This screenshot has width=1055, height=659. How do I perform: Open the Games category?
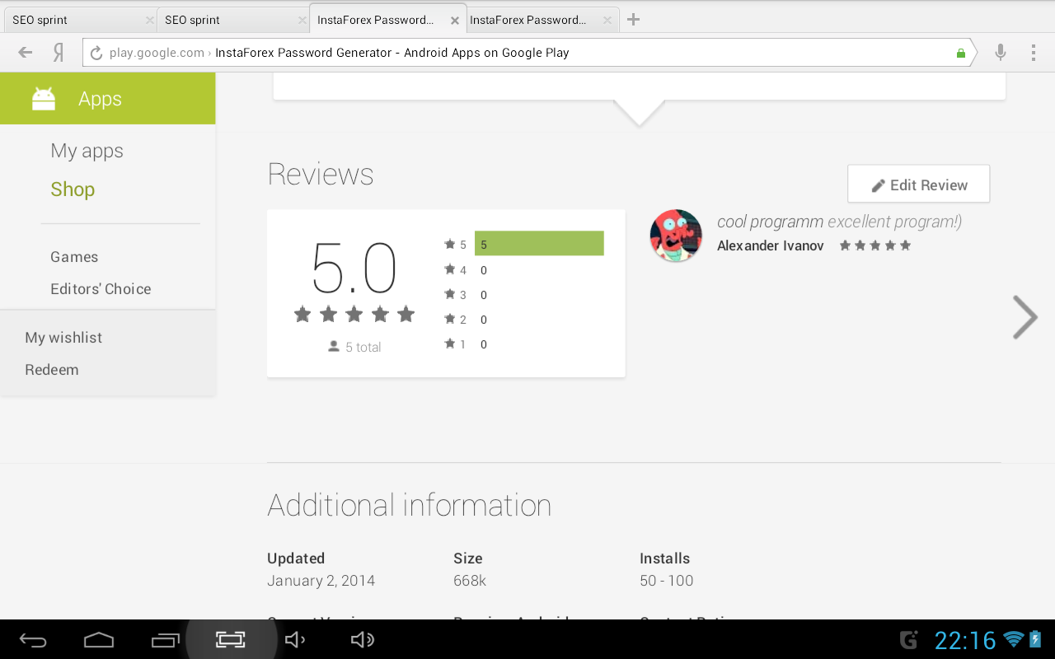[x=74, y=257]
